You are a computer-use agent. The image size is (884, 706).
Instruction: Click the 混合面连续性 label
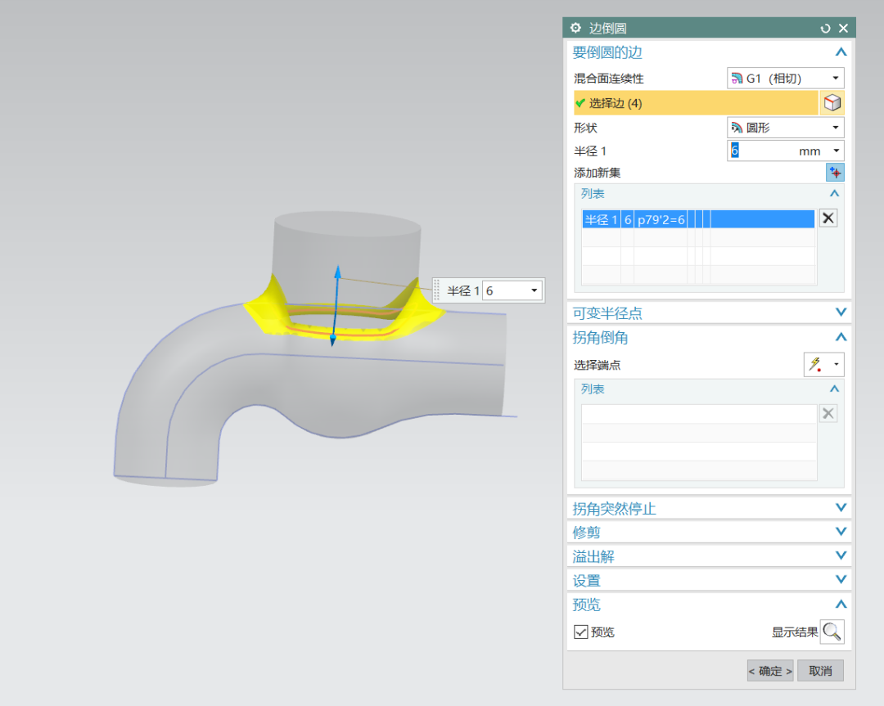[x=609, y=79]
